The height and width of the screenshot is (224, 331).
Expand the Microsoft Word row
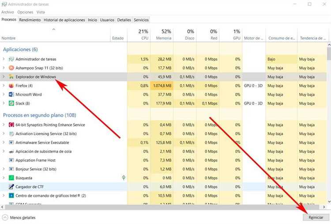click(4, 95)
